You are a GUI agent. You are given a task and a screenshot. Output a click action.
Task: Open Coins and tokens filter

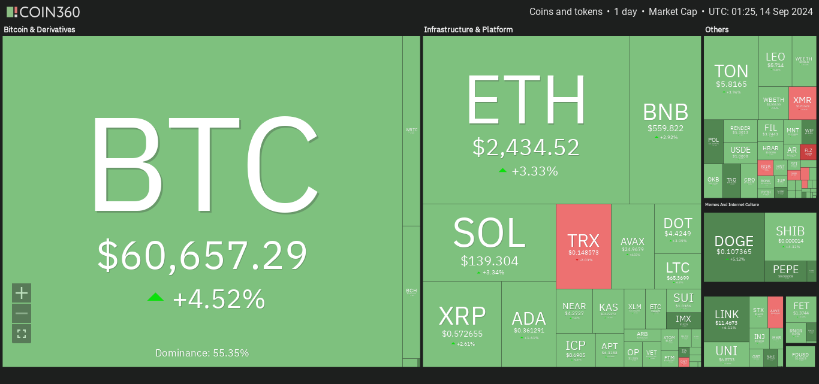(x=566, y=12)
